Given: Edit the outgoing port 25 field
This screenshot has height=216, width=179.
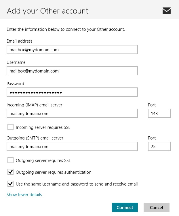Looking at the screenshot, I should (159, 146).
